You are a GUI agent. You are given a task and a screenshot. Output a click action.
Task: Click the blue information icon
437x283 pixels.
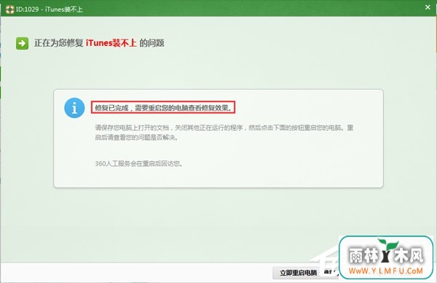coord(74,108)
